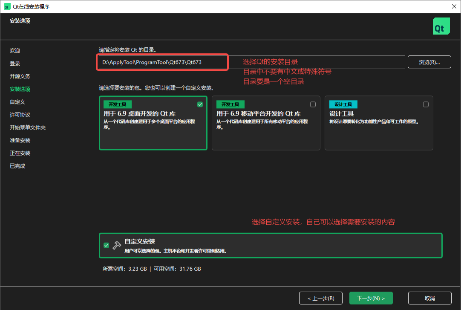Select the 许可协议 sidebar step
The height and width of the screenshot is (310, 461).
20,115
